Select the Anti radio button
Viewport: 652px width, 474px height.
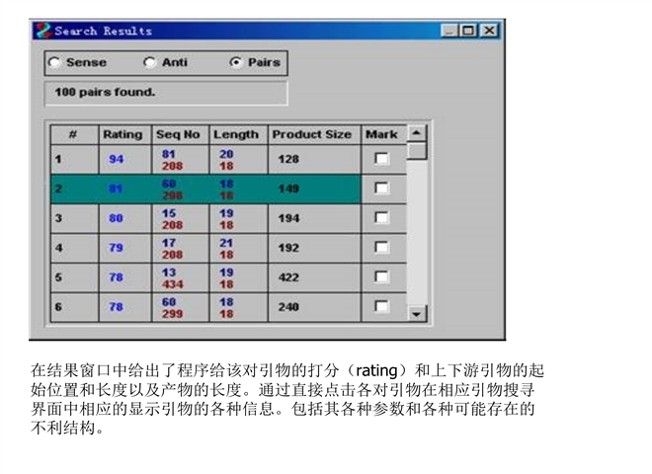150,62
